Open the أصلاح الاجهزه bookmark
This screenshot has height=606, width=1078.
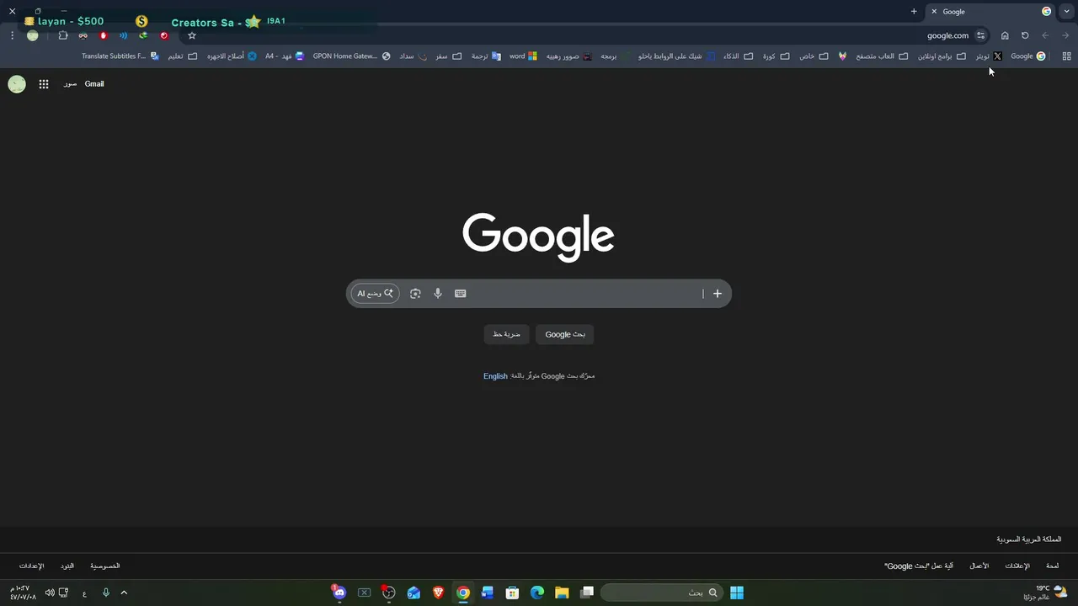(232, 56)
